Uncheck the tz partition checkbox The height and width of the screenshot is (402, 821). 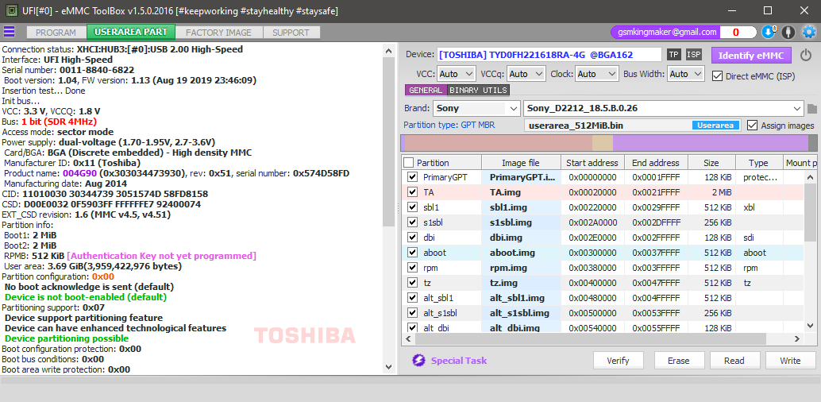(x=412, y=283)
